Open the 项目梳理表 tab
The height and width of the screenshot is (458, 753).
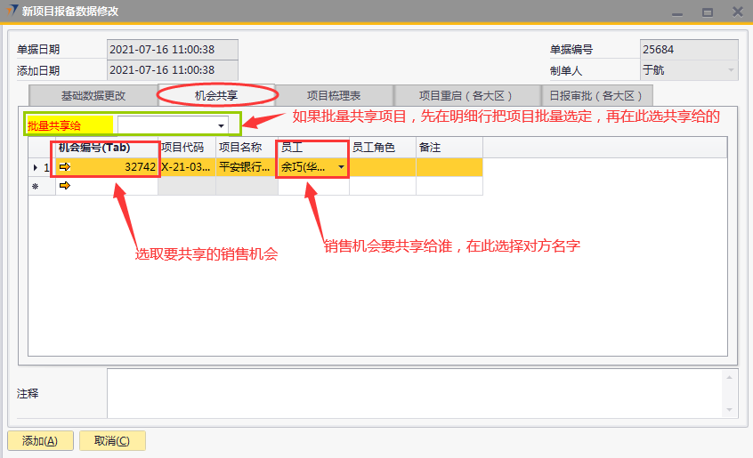coord(334,95)
